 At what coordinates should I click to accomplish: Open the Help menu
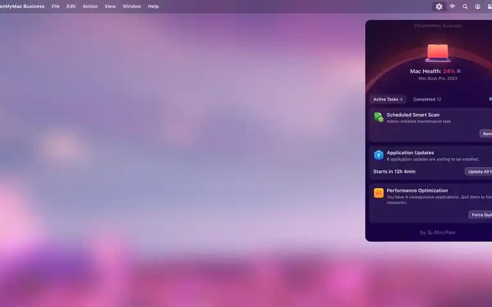pos(154,6)
